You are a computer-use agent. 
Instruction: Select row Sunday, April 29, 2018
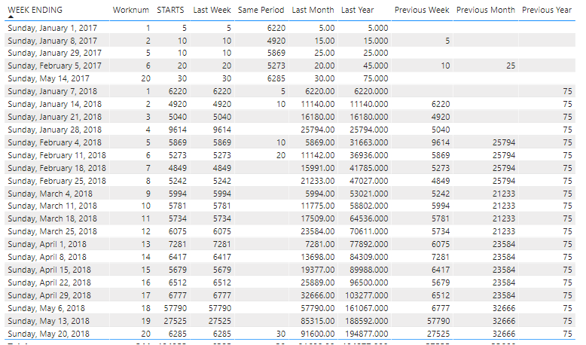pyautogui.click(x=290, y=295)
